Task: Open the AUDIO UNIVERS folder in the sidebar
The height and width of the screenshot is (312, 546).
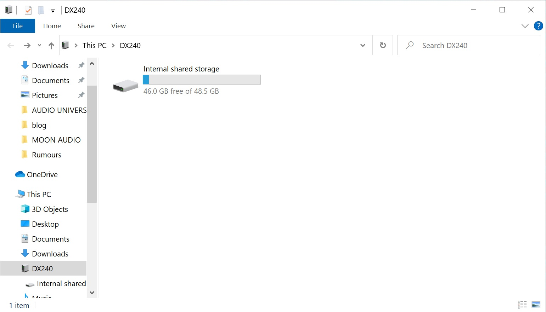Action: pyautogui.click(x=54, y=110)
